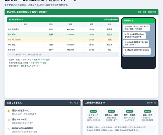Image resolution: width=163 pixels, height=135 pixels.
Task: Click the 07/25 deadline cell
Action: pos(91,34)
